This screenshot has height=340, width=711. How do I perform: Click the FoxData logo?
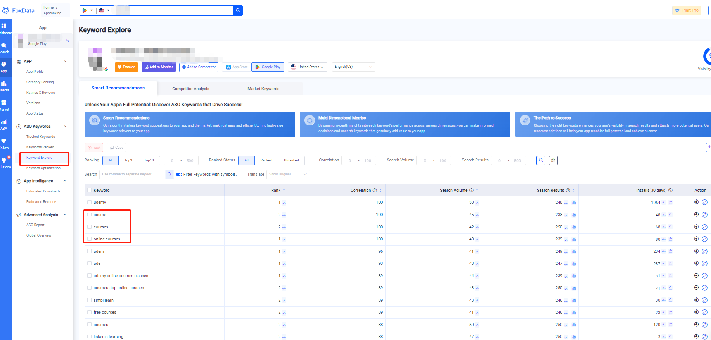[x=19, y=10]
